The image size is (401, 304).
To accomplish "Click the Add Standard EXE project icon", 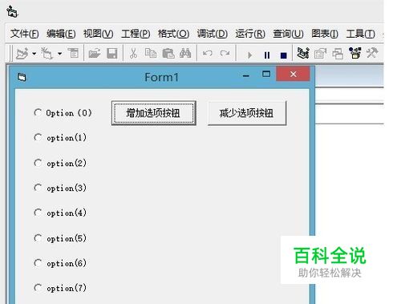I will pos(22,53).
